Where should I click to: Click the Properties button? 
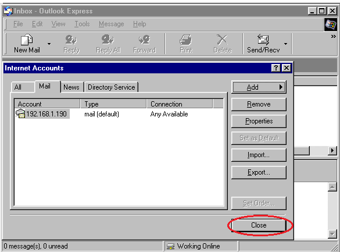[x=259, y=121]
